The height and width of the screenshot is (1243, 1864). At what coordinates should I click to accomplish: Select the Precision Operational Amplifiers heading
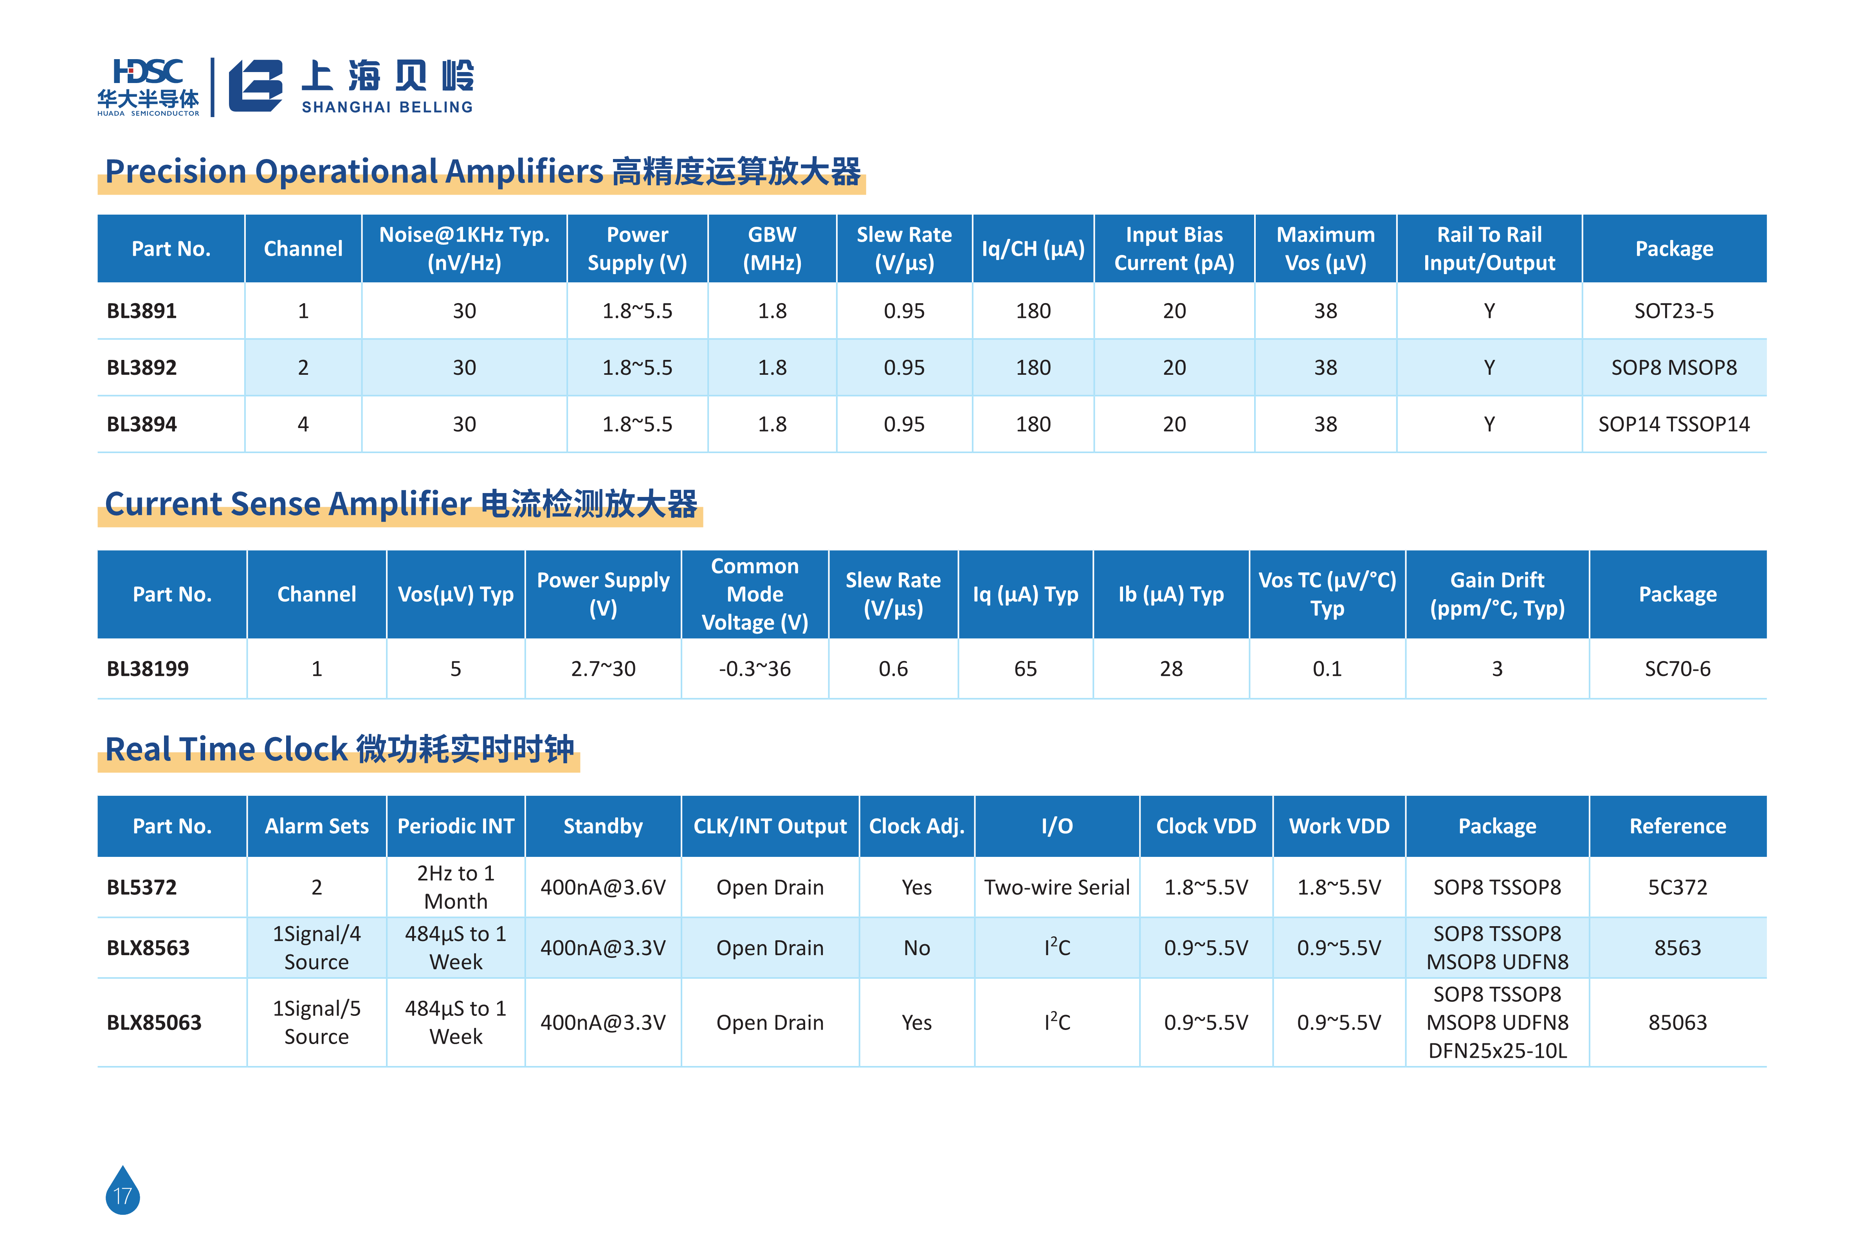(482, 171)
